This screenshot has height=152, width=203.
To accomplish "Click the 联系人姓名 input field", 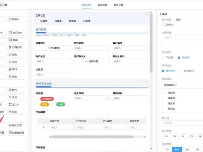I will coord(130,61).
